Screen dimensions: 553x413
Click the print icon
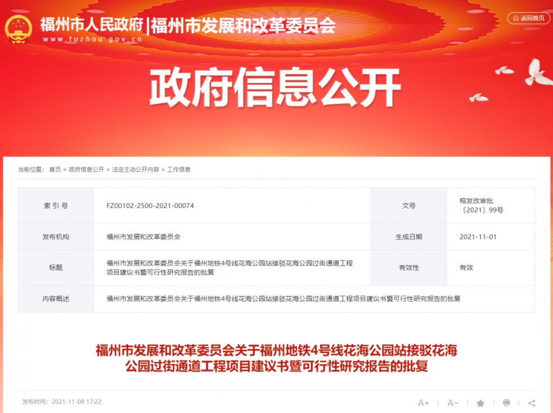[x=507, y=403]
